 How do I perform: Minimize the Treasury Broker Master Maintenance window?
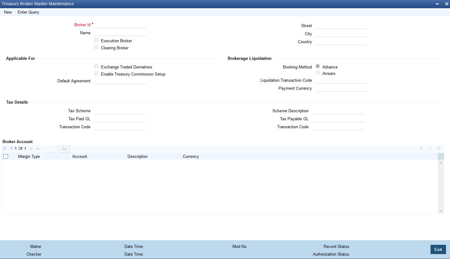[x=437, y=4]
